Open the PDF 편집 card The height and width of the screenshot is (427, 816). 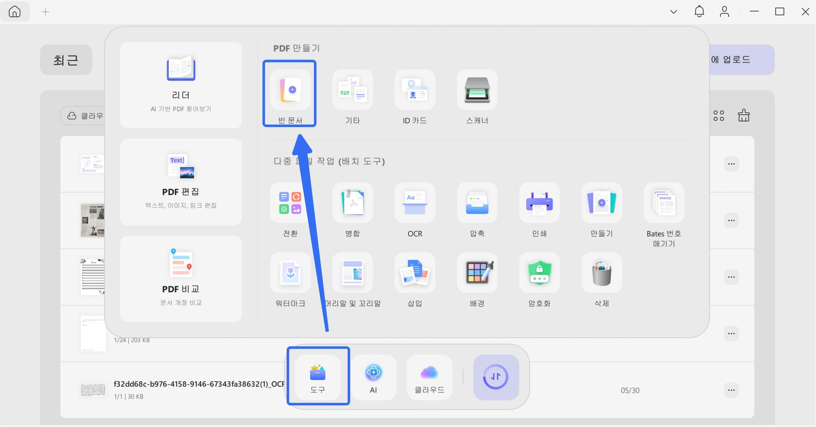[x=181, y=182]
